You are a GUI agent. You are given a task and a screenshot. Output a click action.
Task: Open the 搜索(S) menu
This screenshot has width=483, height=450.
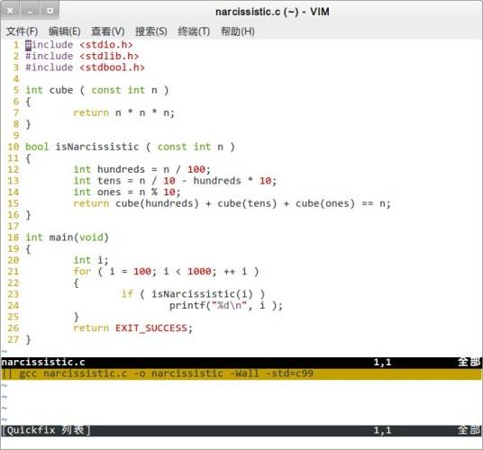(151, 31)
